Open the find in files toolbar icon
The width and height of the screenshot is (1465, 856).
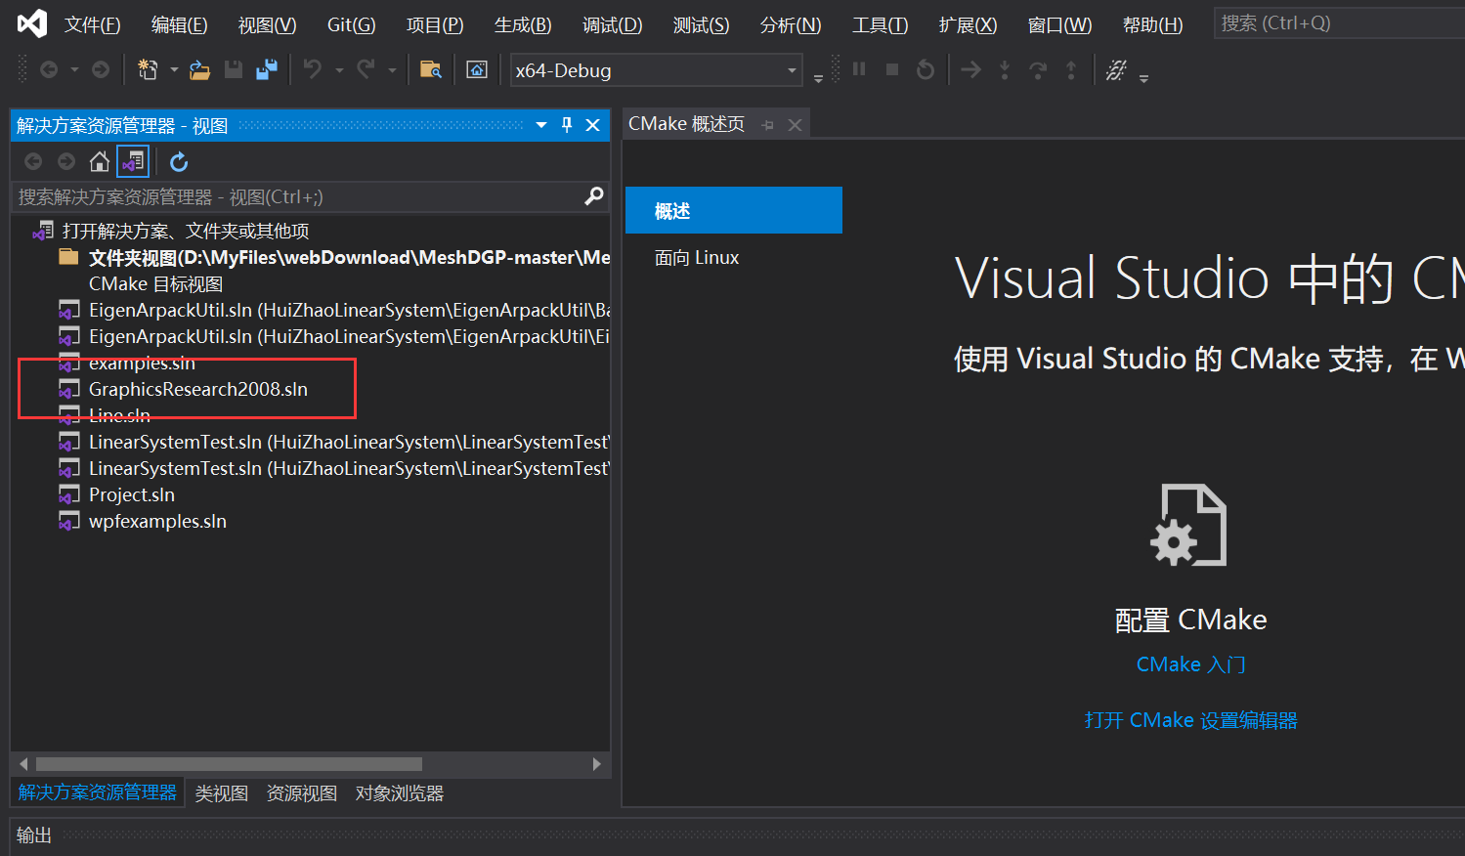[431, 69]
